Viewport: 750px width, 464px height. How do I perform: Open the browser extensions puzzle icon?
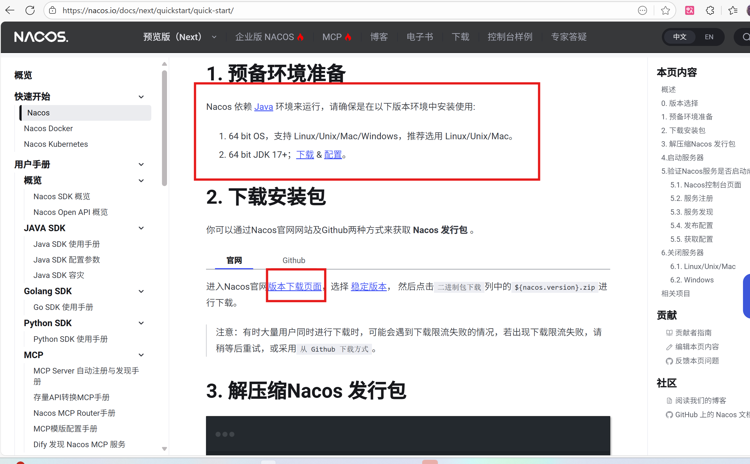[710, 10]
